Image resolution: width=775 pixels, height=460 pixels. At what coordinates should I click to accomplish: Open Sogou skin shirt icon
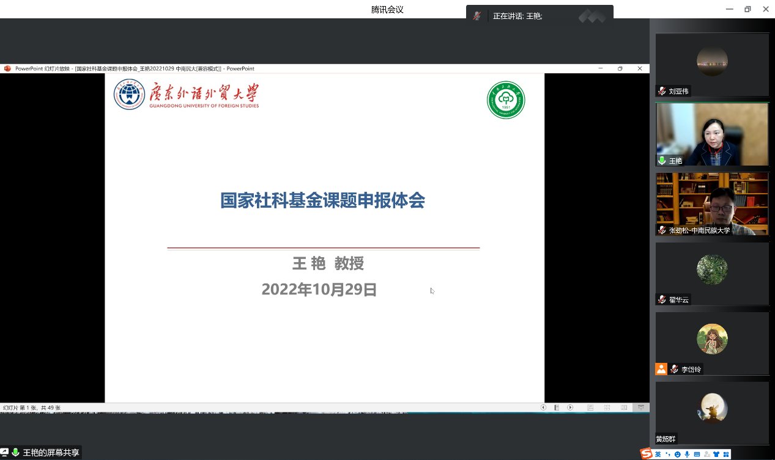point(716,454)
